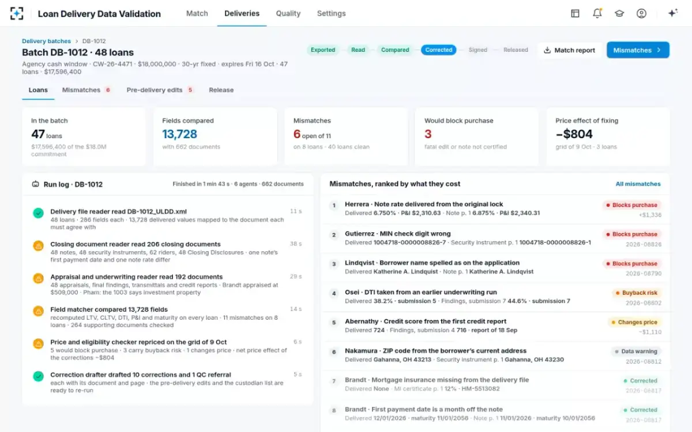Click green check icon for Correction drafter
Image resolution: width=692 pixels, height=432 pixels.
pos(38,376)
